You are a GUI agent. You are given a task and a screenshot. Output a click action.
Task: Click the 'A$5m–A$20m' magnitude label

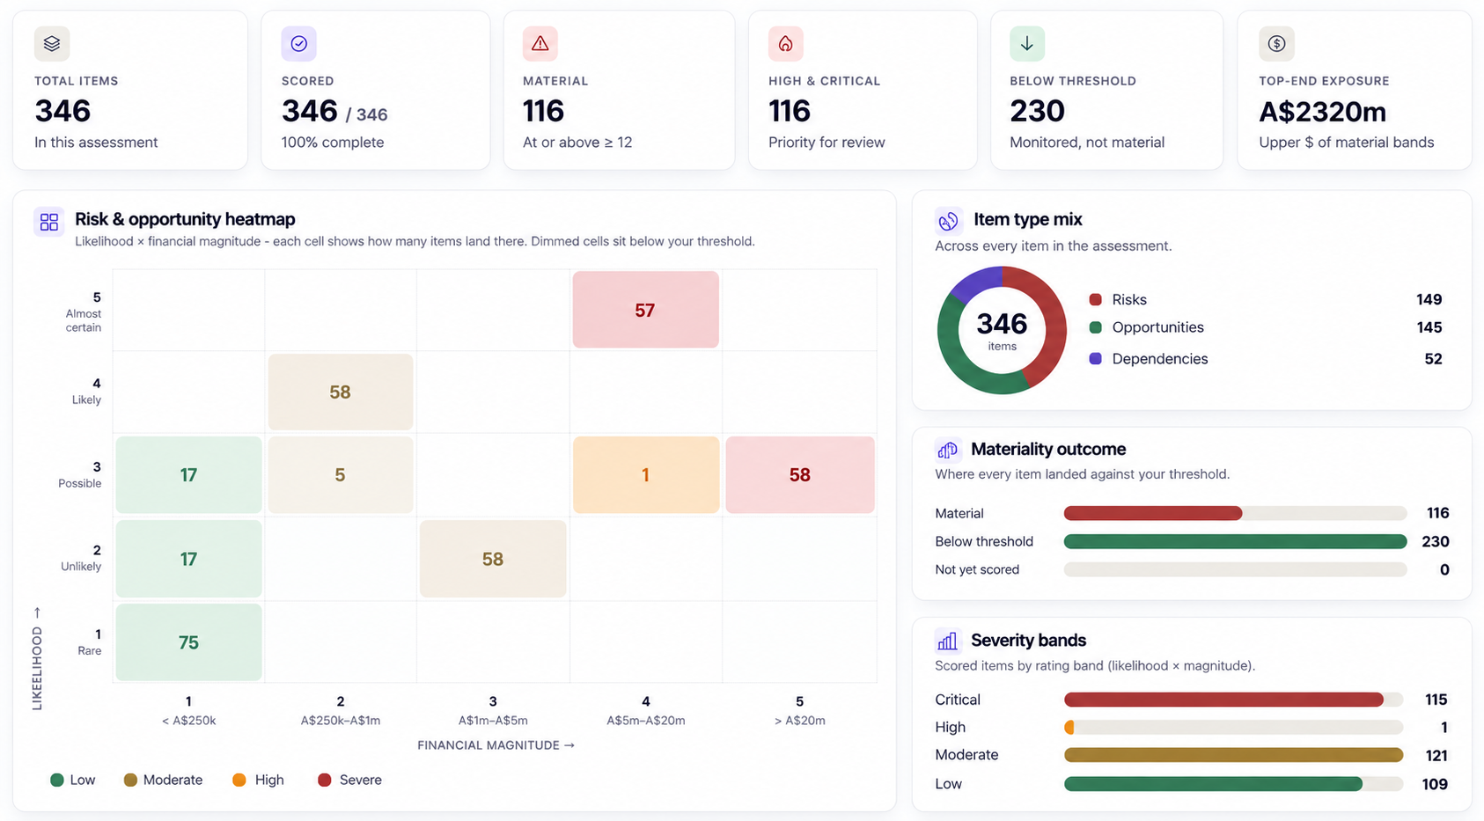click(x=645, y=720)
